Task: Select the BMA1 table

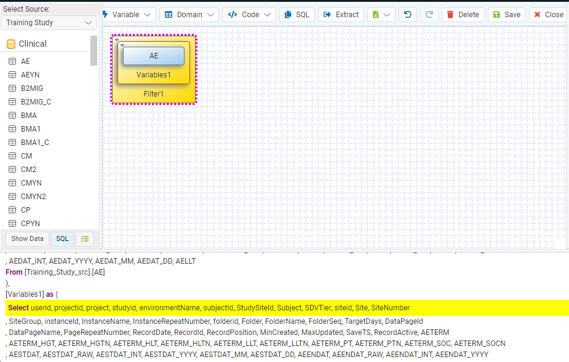Action: tap(31, 129)
